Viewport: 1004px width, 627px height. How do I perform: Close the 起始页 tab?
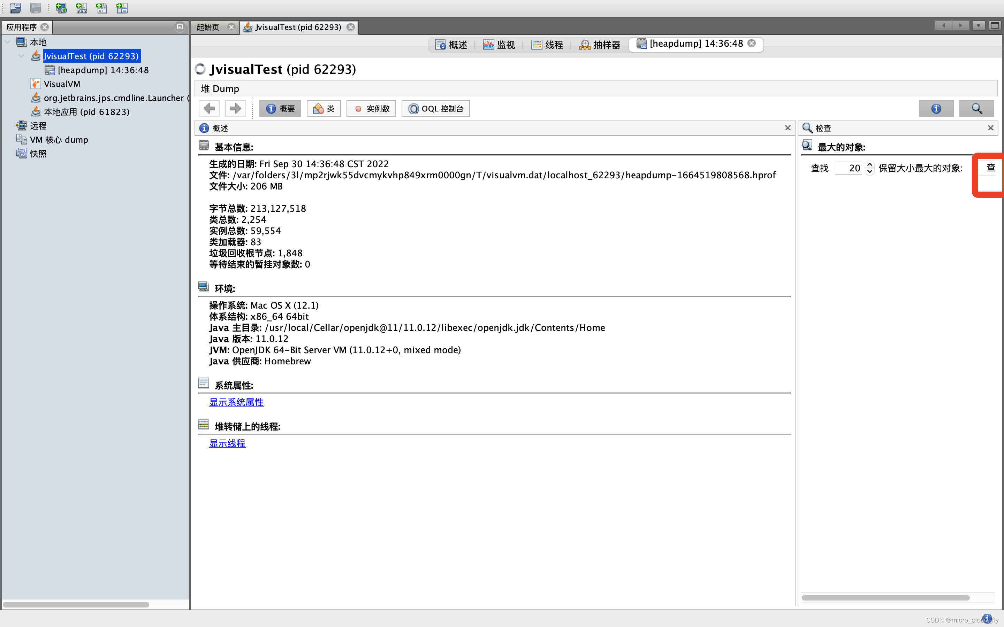pos(231,27)
